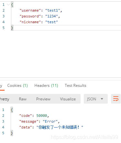
Task: Switch to the Cookies (1) tab
Action: (x=17, y=86)
